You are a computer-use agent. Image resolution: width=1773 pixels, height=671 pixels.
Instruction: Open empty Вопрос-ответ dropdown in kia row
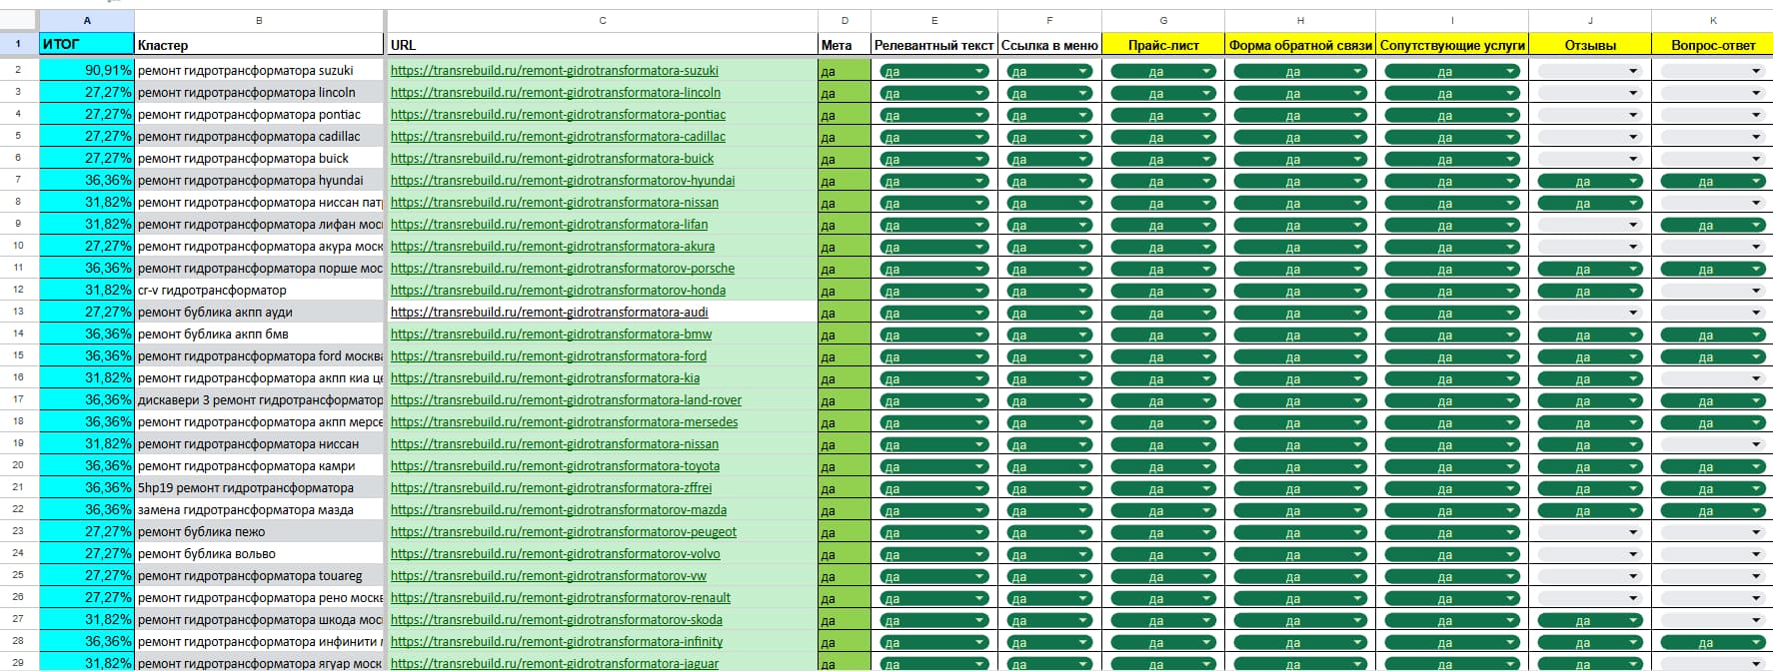click(x=1713, y=378)
